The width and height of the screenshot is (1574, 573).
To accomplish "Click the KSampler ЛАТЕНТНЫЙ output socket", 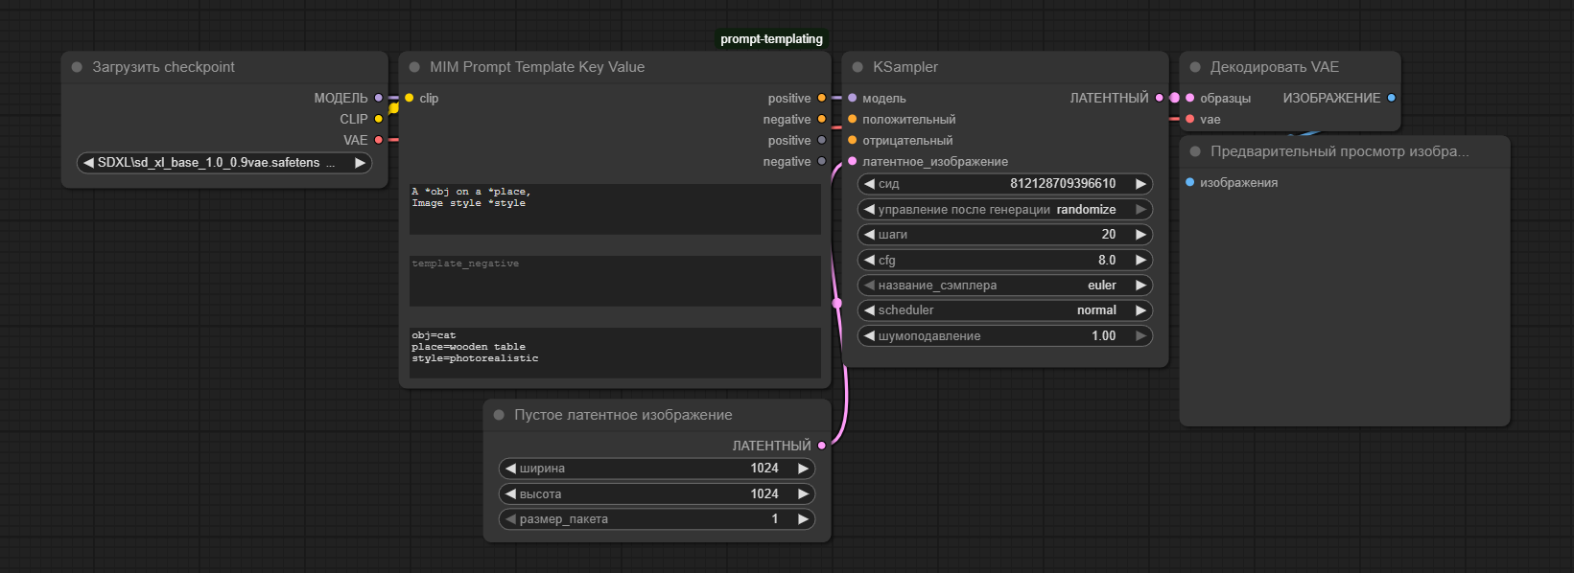I will (x=1160, y=98).
